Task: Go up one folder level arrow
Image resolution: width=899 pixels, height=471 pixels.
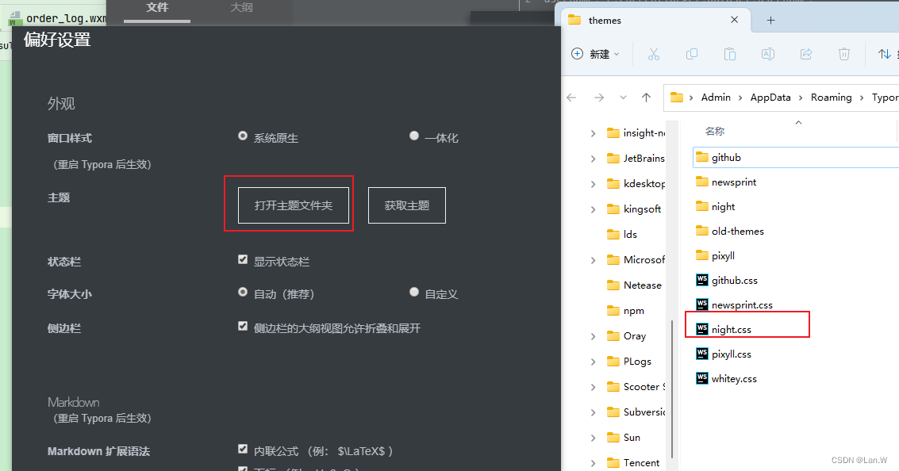Action: pos(646,98)
